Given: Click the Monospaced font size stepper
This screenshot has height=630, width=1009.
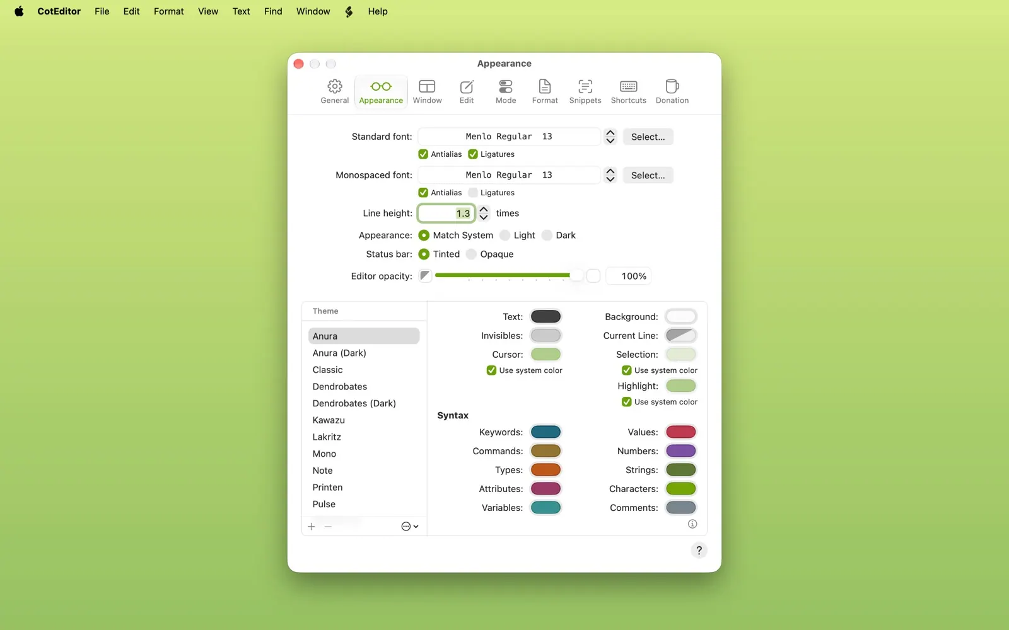Looking at the screenshot, I should coord(610,175).
